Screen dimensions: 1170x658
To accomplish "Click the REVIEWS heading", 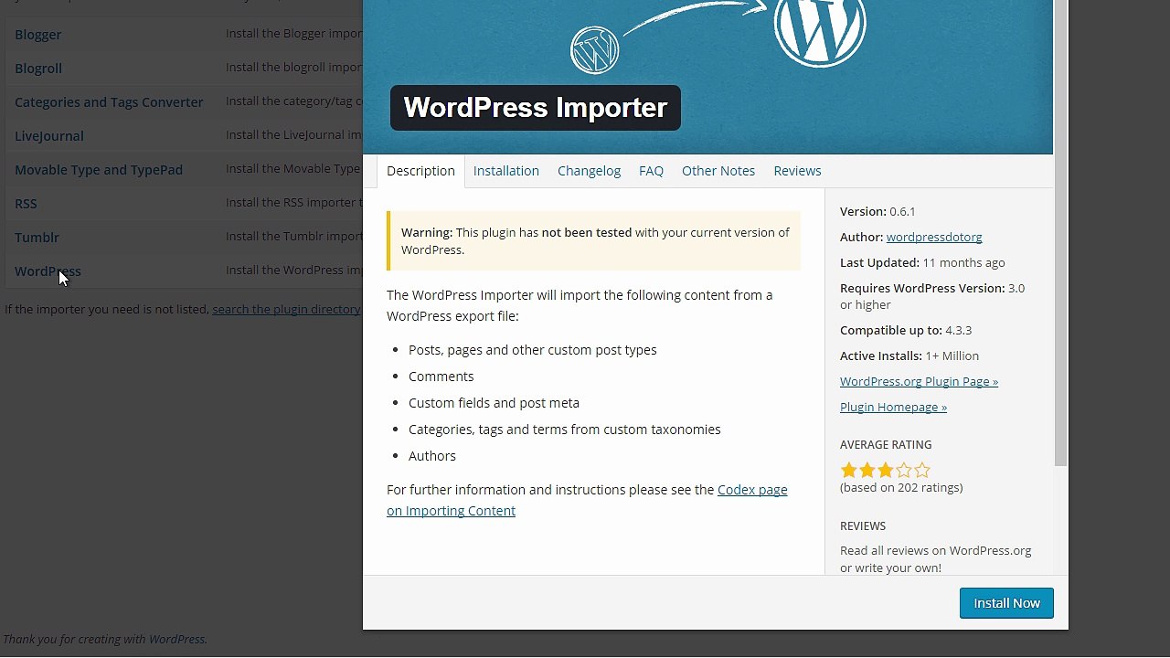I will (x=863, y=525).
